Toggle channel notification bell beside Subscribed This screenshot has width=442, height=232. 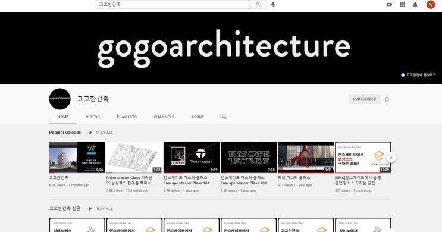point(387,99)
